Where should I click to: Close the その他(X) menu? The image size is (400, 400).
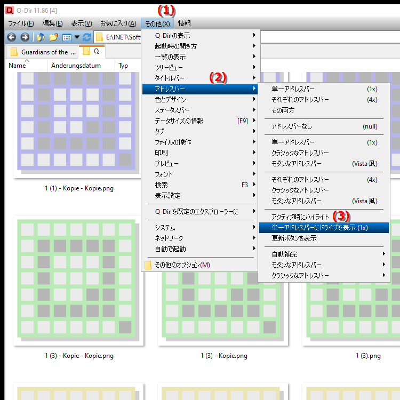click(x=157, y=23)
